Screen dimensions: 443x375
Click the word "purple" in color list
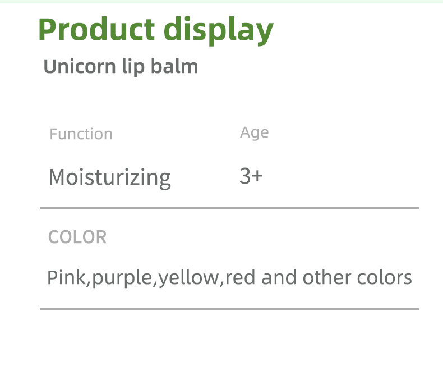pos(122,278)
